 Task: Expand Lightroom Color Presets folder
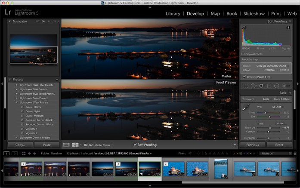17,98
